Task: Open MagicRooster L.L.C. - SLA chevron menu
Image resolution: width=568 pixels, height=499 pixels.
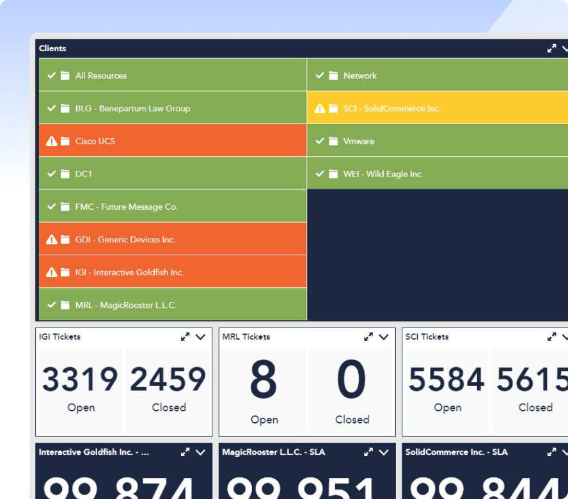Action: pyautogui.click(x=384, y=452)
